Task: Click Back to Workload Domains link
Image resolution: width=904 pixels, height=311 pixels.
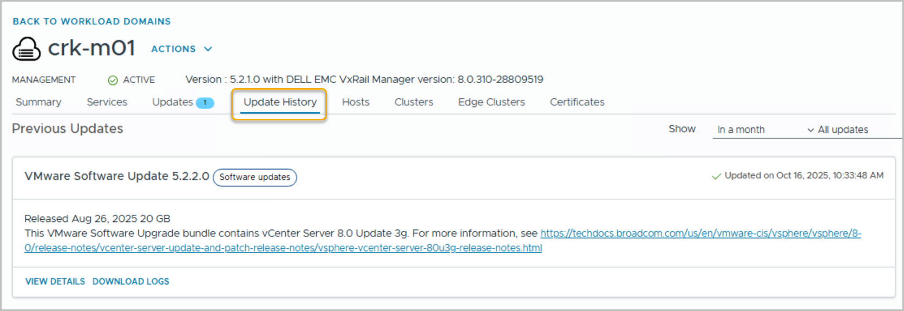Action: (x=91, y=22)
